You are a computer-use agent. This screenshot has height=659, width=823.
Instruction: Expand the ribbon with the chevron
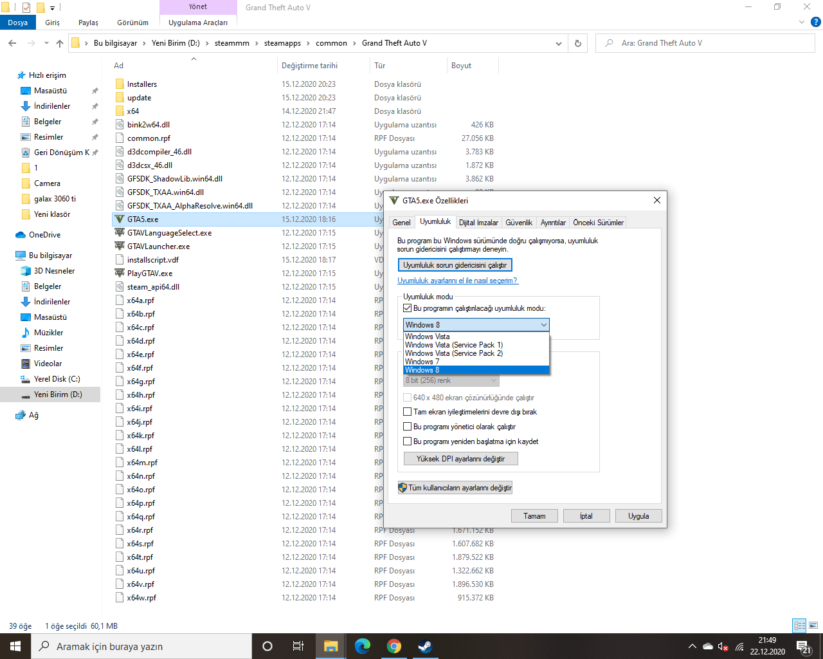coord(801,22)
